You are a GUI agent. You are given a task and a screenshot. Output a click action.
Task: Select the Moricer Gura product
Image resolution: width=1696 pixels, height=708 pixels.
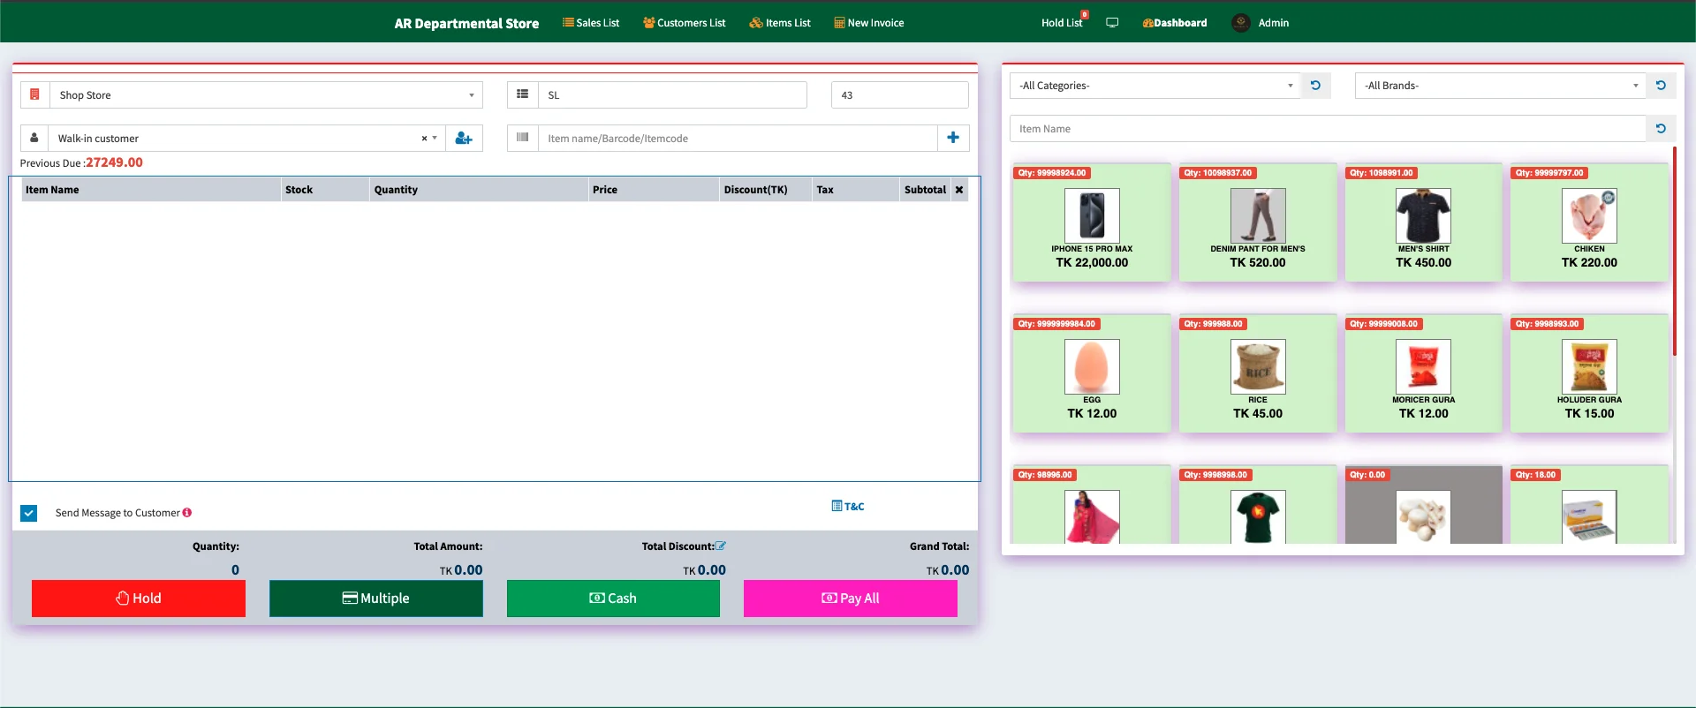coord(1423,373)
